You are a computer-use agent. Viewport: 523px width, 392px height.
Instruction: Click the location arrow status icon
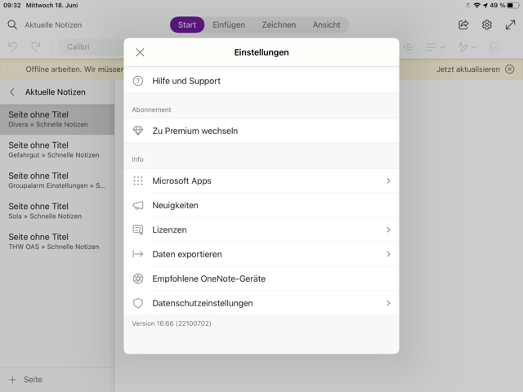(x=485, y=6)
